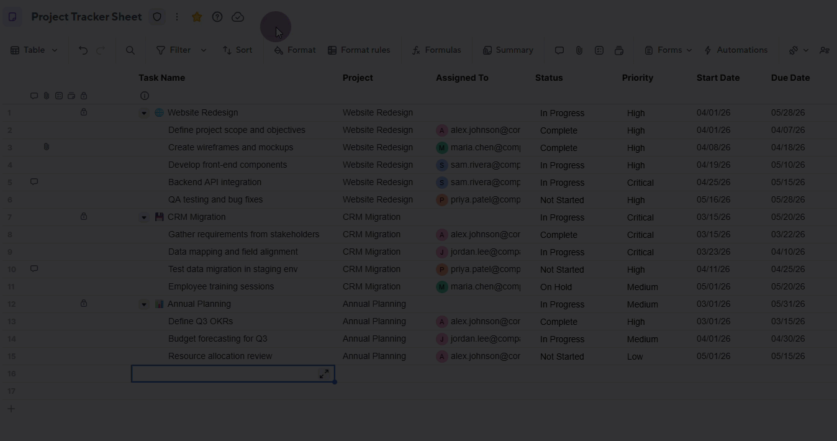Open the Table view dropdown
Viewport: 837px width, 441px height.
pos(34,50)
